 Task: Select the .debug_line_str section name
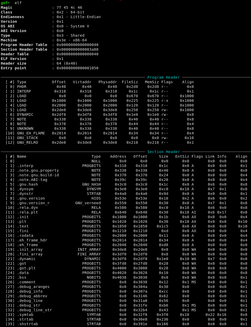[34, 310]
